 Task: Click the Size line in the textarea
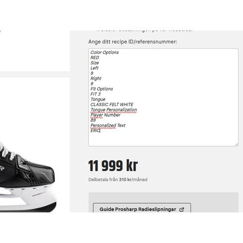click(95, 63)
